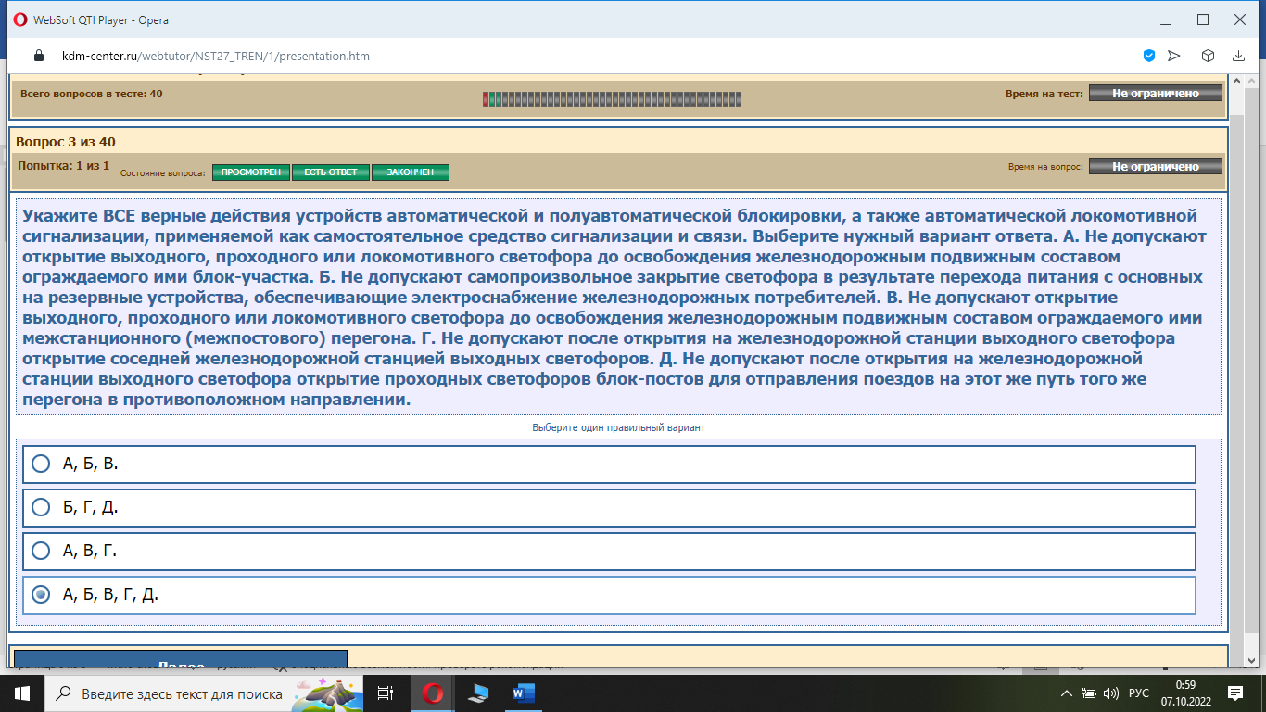Click the ПРОСМОТРЕН status indicator
Screen dimensions: 1266x712
coord(251,172)
